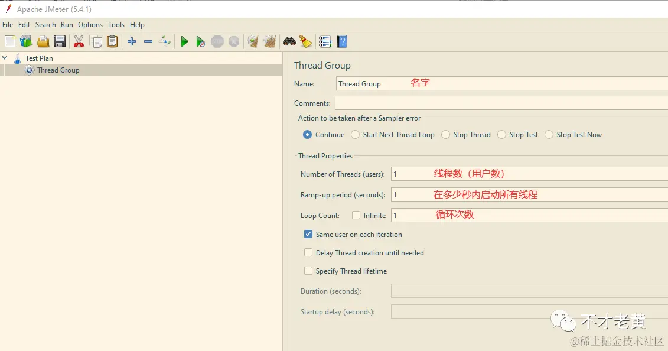Click the Clear broom-gear icon

pos(253,41)
